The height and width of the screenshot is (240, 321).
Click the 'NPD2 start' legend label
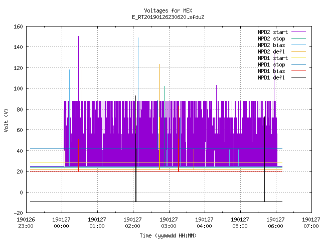[273, 32]
